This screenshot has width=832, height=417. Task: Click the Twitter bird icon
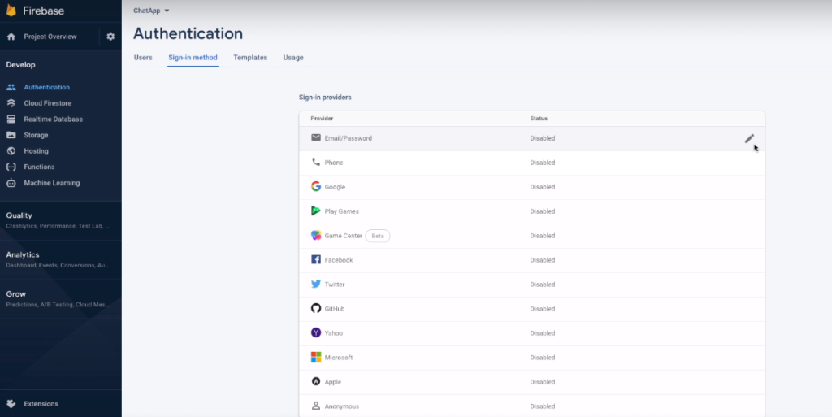[x=316, y=285]
